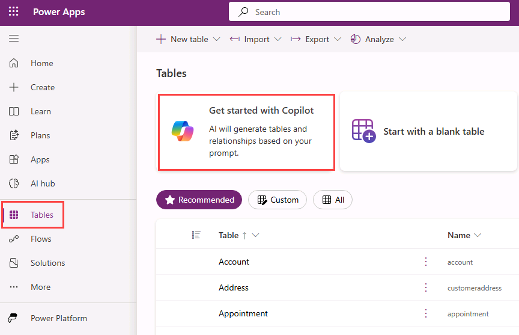Navigate to Flows
The height and width of the screenshot is (335, 519).
(x=41, y=239)
